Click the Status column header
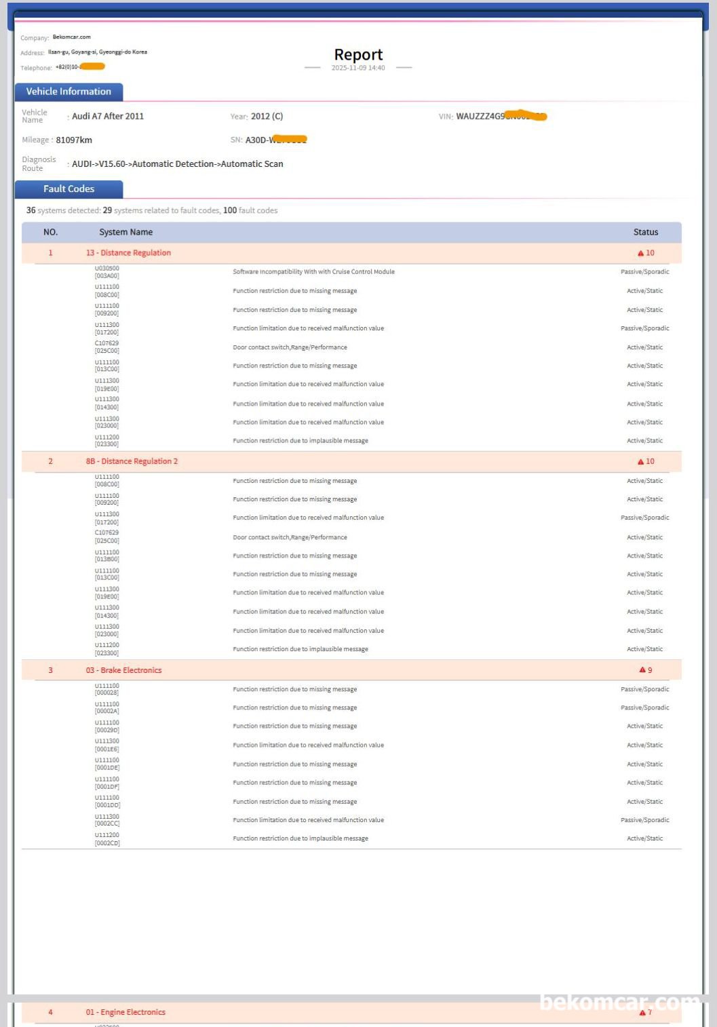 click(645, 232)
